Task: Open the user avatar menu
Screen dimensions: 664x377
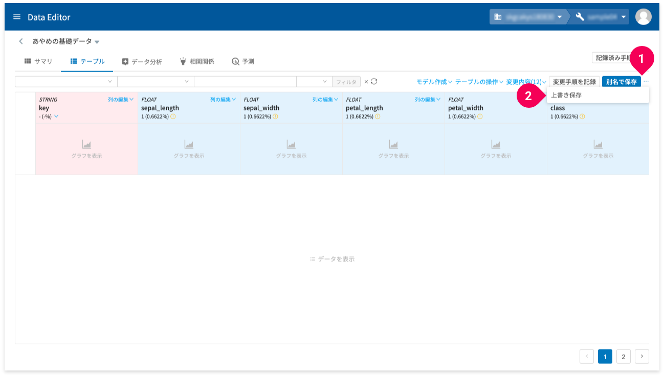Action: 643,17
